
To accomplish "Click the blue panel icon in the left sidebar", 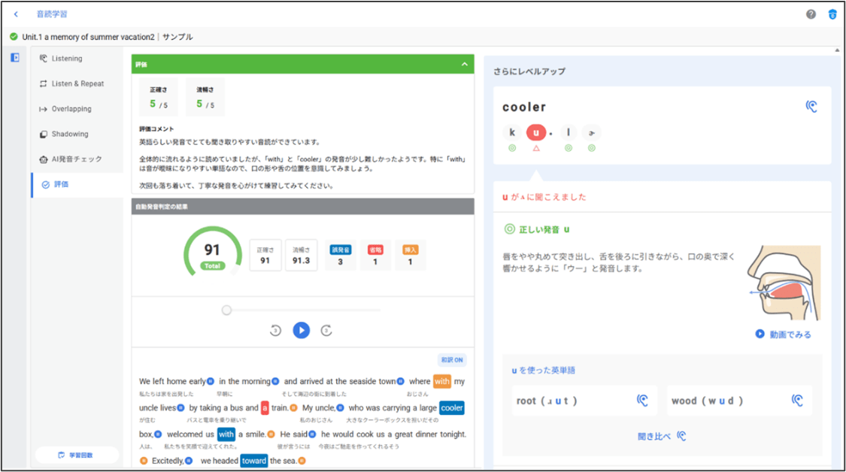I will [x=14, y=58].
